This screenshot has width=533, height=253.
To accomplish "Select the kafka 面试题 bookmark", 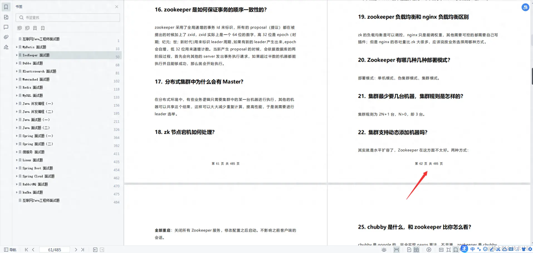I will click(33, 192).
